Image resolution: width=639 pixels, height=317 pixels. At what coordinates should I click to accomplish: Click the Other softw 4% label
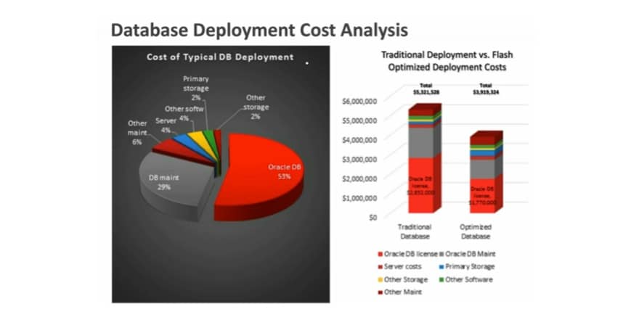pos(184,114)
